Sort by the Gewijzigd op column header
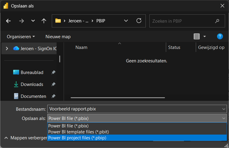229x148 pixels. tap(212, 47)
